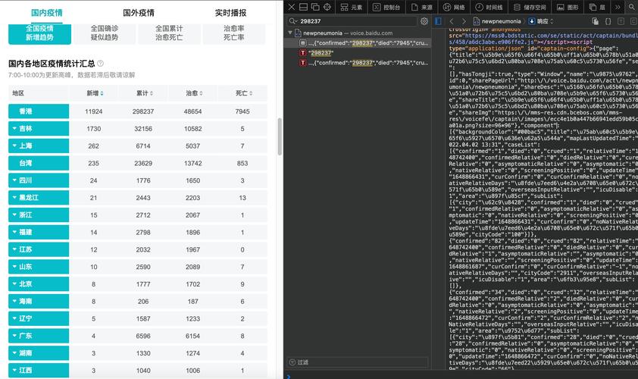Dock the inspector to the bottom
This screenshot has height=379, width=638.
[x=304, y=7]
